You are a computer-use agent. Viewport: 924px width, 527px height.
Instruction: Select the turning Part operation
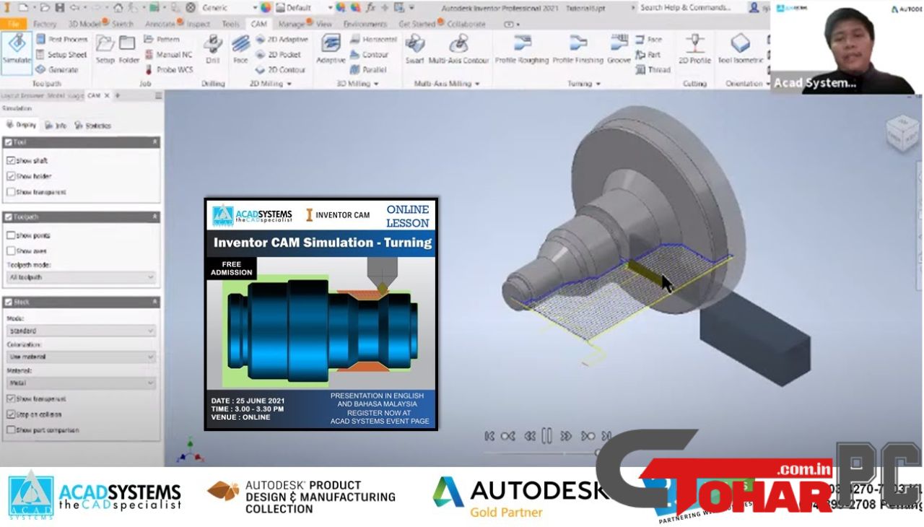(648, 54)
